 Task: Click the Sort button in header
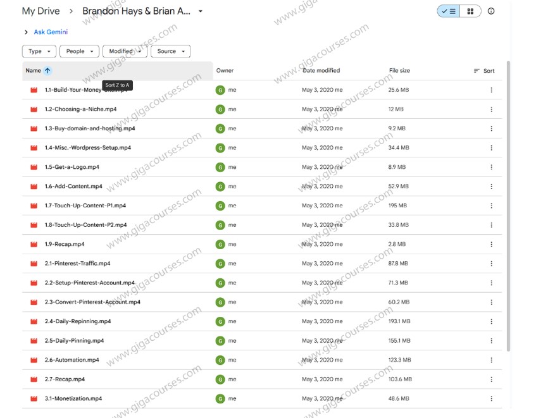[484, 71]
